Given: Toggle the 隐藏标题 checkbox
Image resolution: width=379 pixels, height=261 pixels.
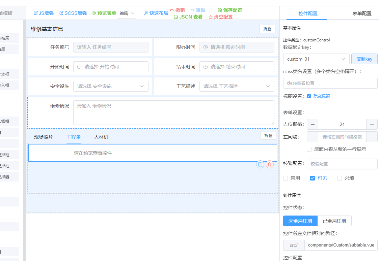Looking at the screenshot, I should pyautogui.click(x=309, y=96).
